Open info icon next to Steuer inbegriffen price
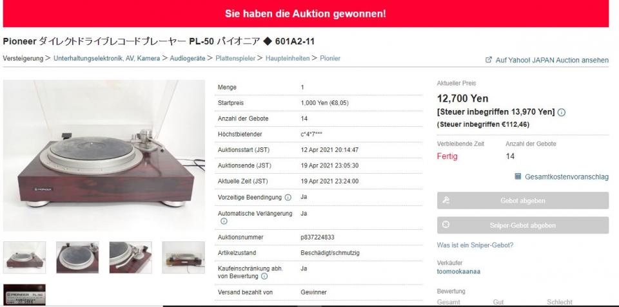 (x=562, y=113)
